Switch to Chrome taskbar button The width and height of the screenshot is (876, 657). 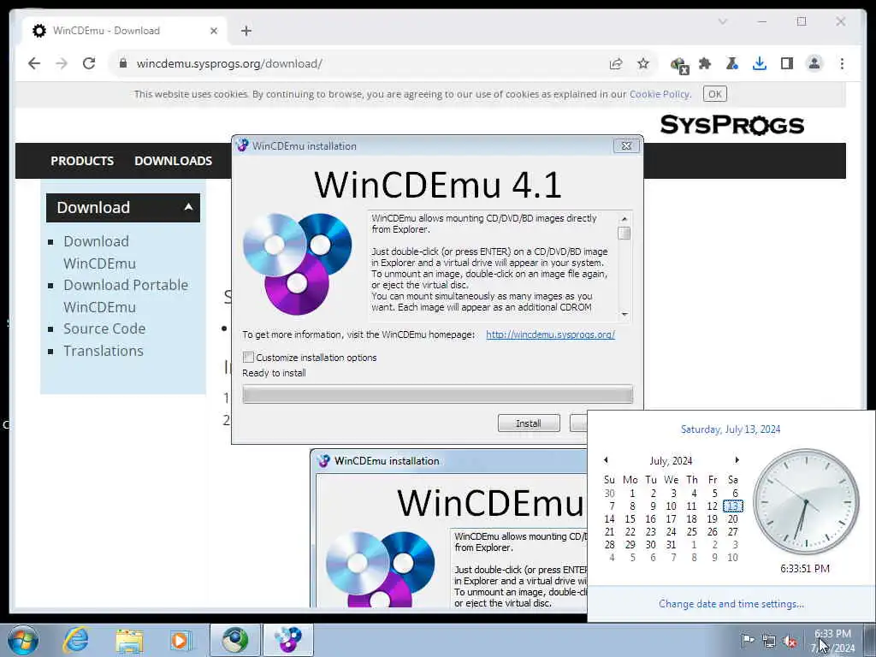coord(235,640)
